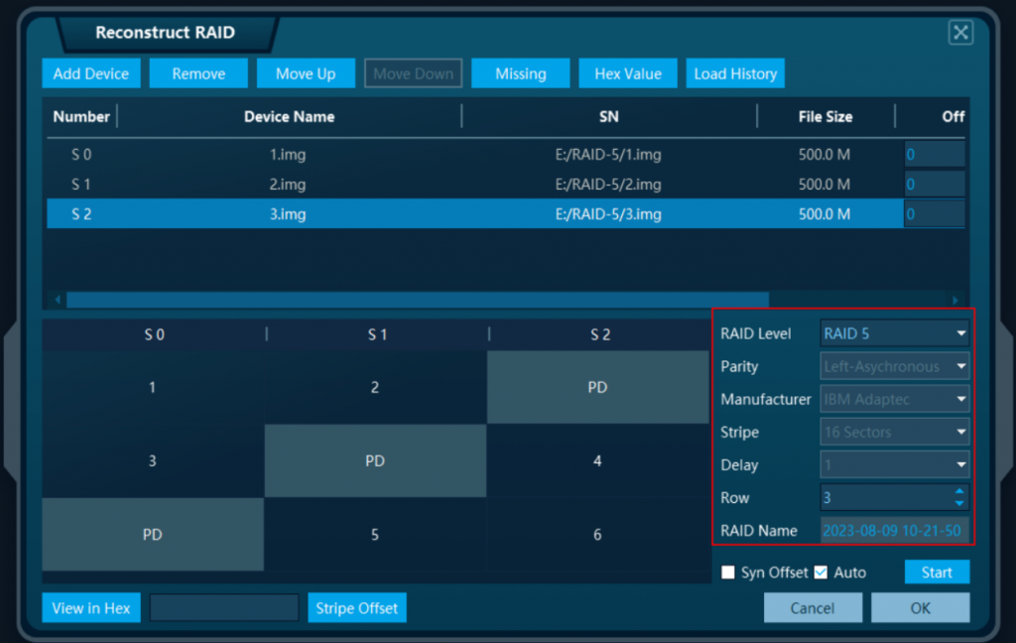Click the Stripe Offset button
The width and height of the screenshot is (1016, 643).
pyautogui.click(x=356, y=607)
